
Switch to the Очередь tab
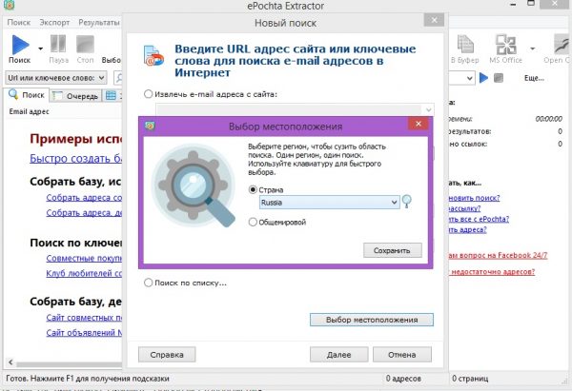75,96
